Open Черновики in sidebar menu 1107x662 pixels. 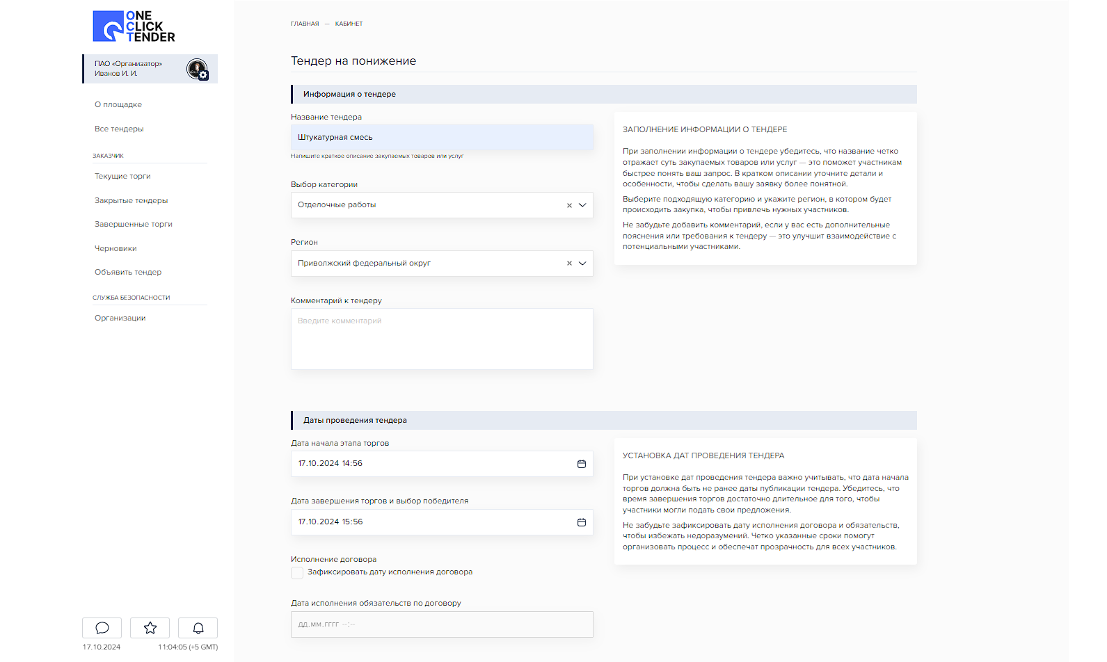116,248
